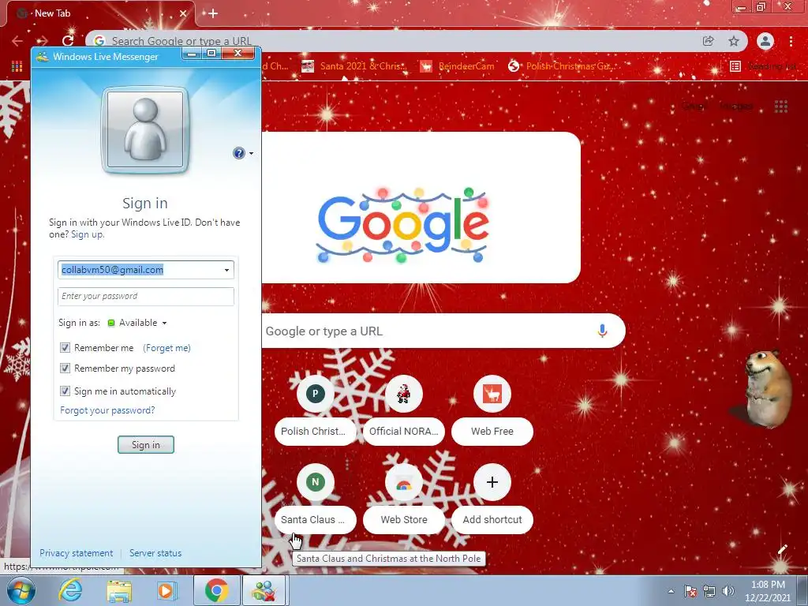Open the Action Center flag in the tray
The width and height of the screenshot is (808, 606).
[x=690, y=591]
